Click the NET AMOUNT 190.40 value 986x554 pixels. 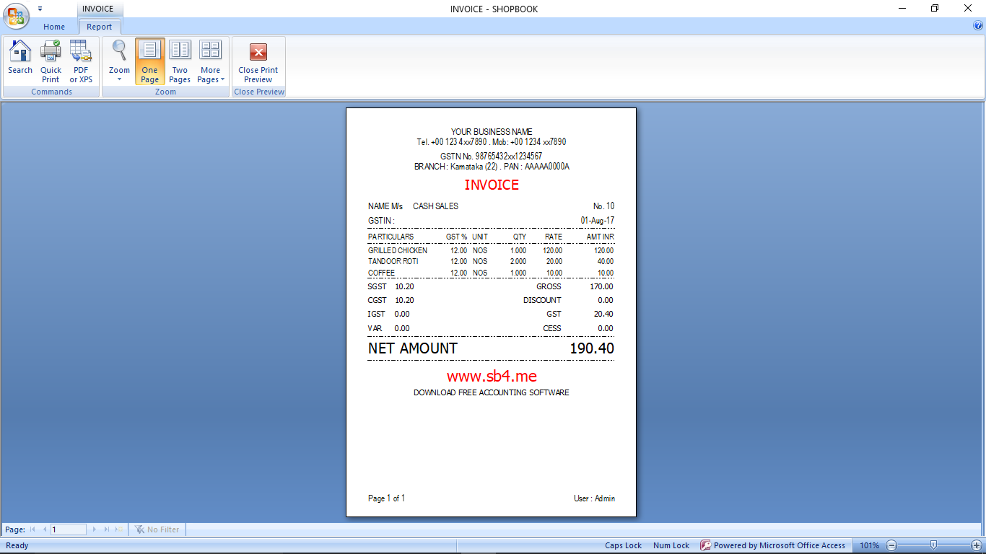pos(592,348)
